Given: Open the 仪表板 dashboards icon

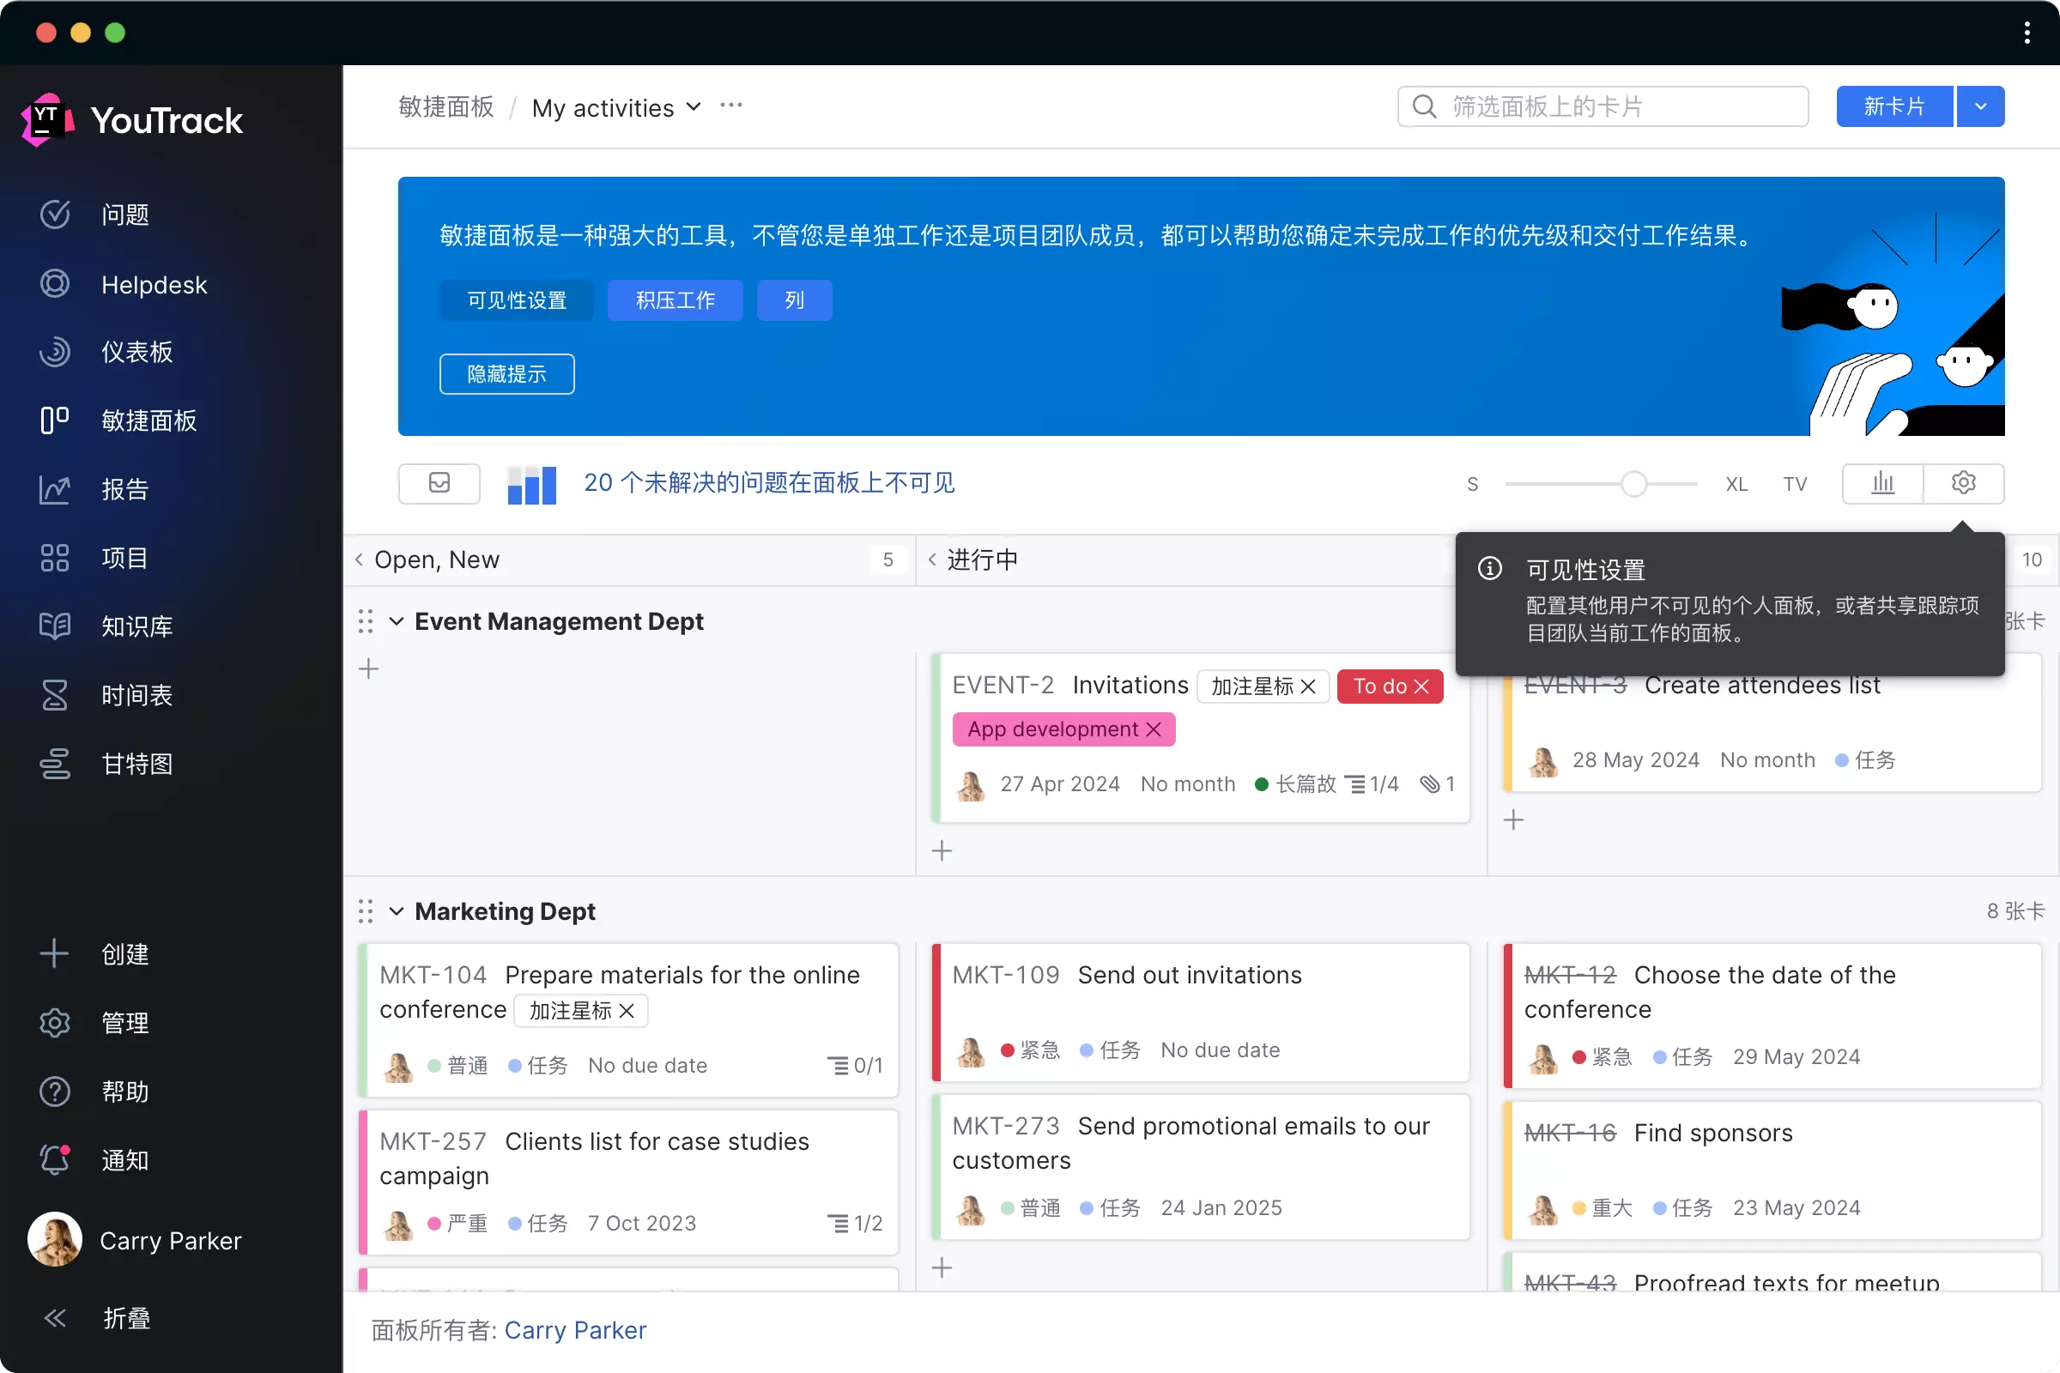Looking at the screenshot, I should click(x=54, y=352).
